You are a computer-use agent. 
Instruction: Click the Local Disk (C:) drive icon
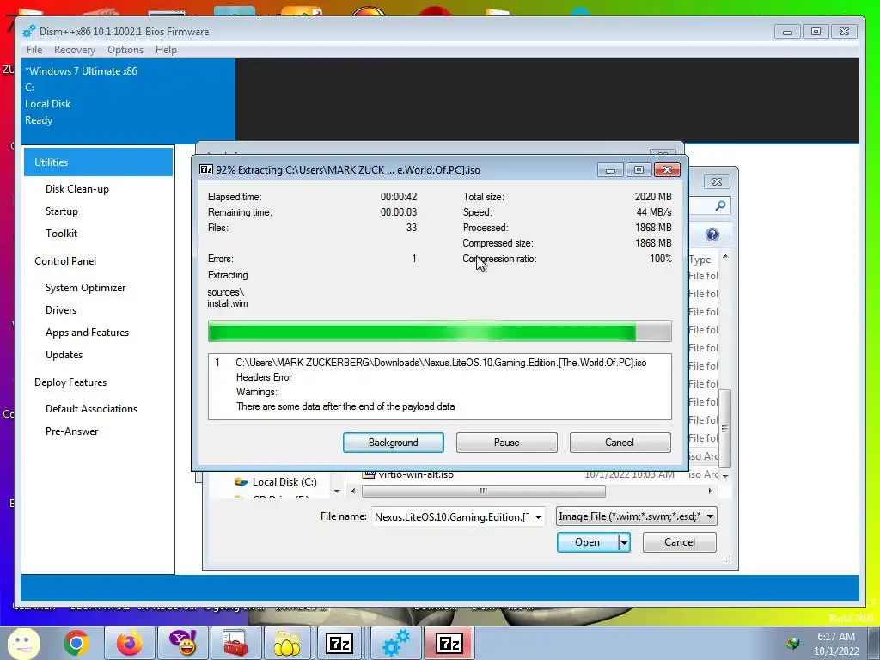pos(241,481)
